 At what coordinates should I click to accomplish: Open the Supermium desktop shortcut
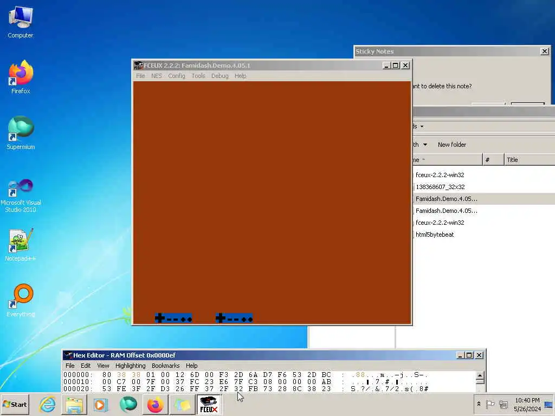pyautogui.click(x=21, y=133)
